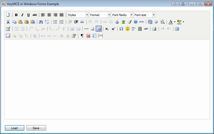This screenshot has width=214, height=134.
Task: Justify text fully
Action: coord(62,15)
